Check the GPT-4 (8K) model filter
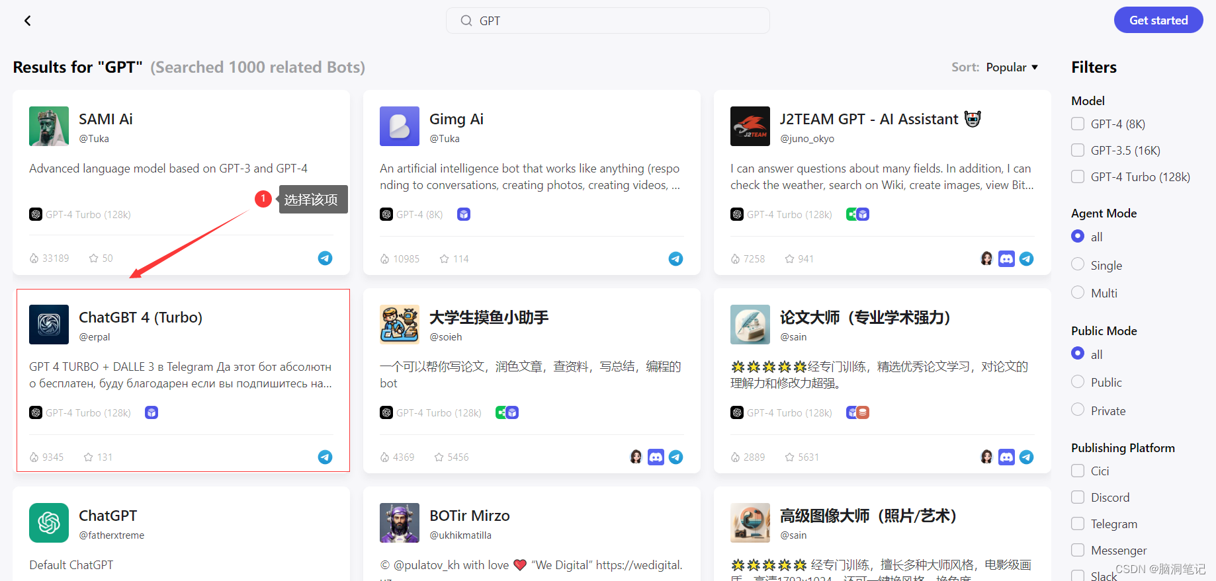1216x581 pixels. 1078,124
